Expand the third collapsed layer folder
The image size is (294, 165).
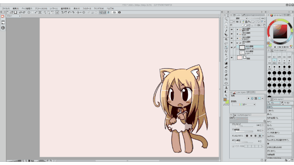click(x=237, y=38)
